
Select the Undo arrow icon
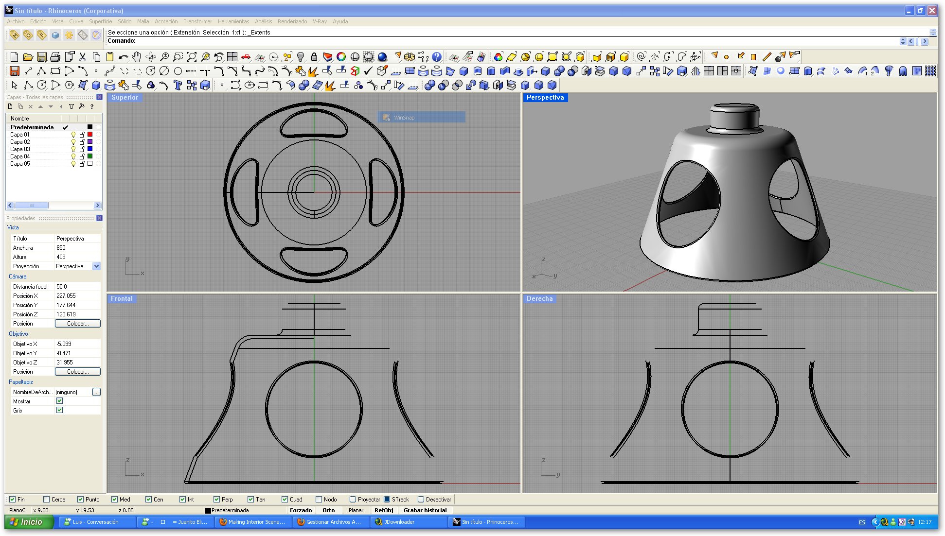(x=123, y=57)
